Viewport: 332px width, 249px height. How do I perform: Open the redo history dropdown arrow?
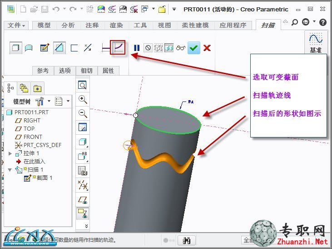82,9
